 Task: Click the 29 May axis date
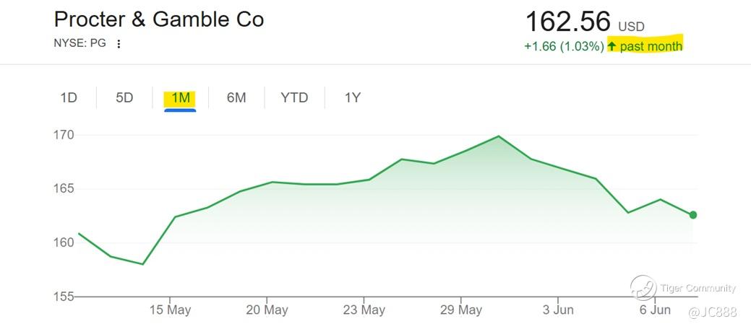pos(461,310)
